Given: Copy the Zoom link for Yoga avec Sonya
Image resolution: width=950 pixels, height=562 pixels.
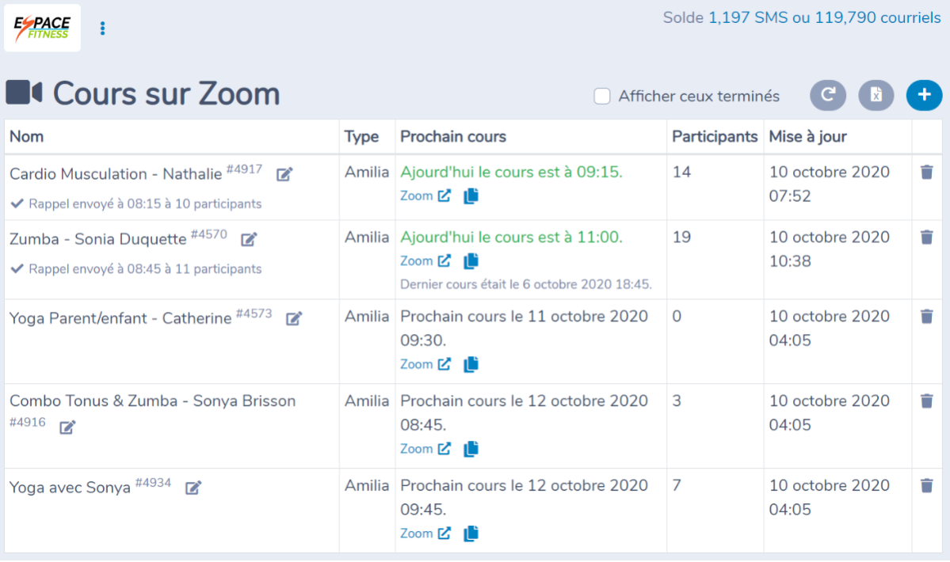Looking at the screenshot, I should [471, 534].
